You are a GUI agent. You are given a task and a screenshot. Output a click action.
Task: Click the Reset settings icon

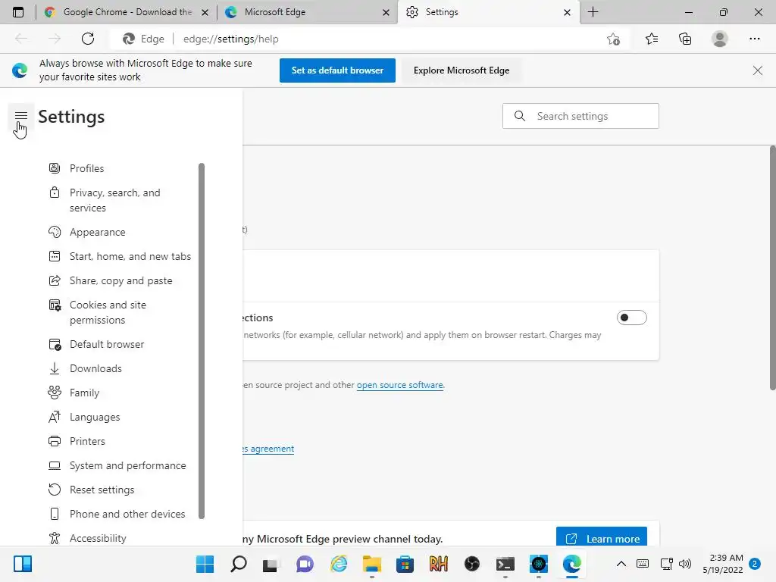tap(55, 490)
